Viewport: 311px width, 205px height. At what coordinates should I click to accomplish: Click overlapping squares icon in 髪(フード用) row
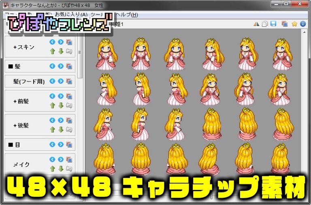(69, 81)
